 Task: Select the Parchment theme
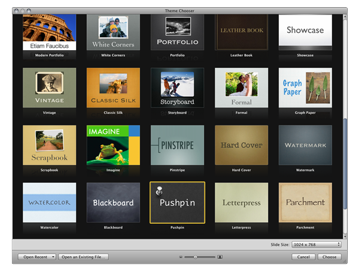pos(305,202)
